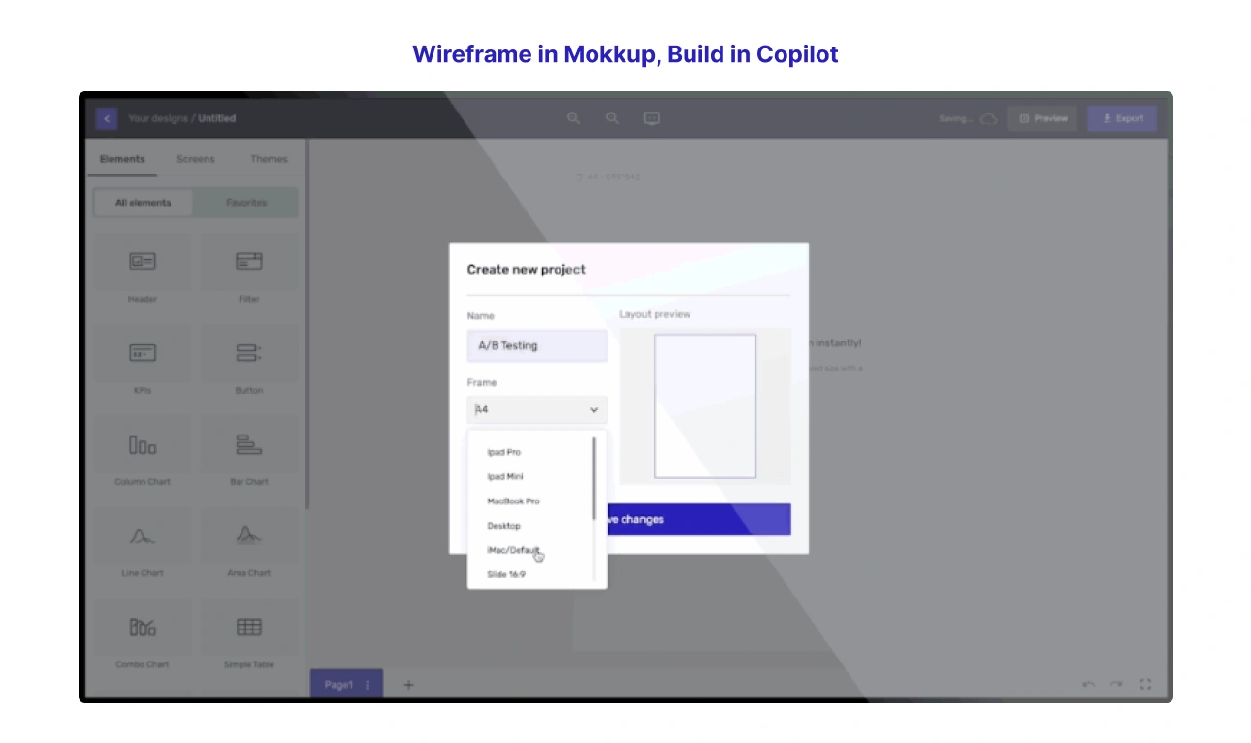Click the Save changes button
This screenshot has width=1251, height=743.
[699, 520]
